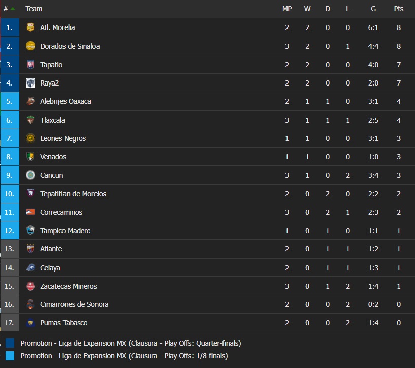The width and height of the screenshot is (415, 368).
Task: Click the Leones Negros crest icon
Action: pyautogui.click(x=30, y=138)
